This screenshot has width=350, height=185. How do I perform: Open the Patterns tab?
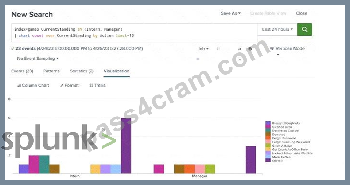51,71
